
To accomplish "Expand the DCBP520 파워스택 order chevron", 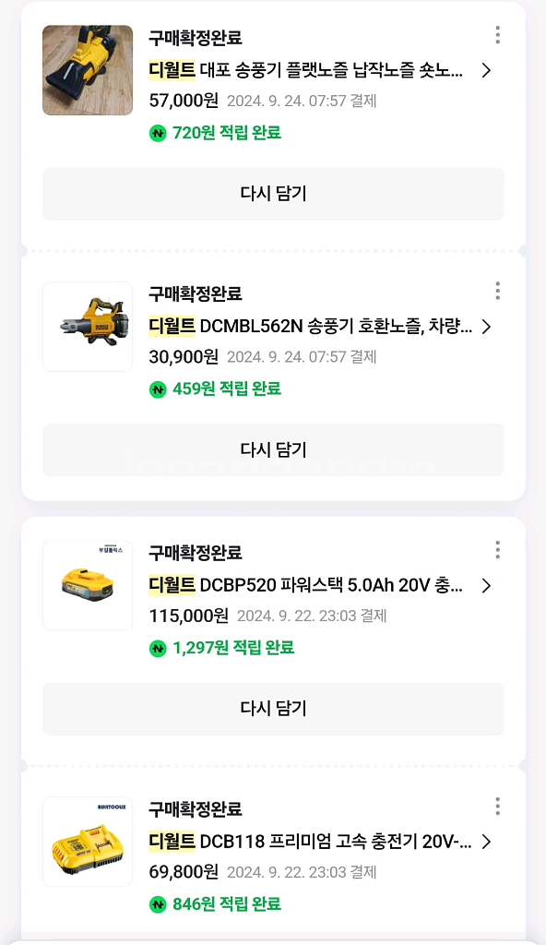I will click(488, 585).
